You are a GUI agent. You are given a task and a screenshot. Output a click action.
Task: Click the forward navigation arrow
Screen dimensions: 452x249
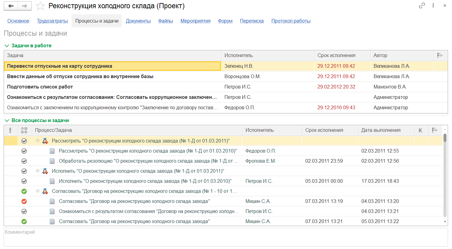pyautogui.click(x=25, y=6)
